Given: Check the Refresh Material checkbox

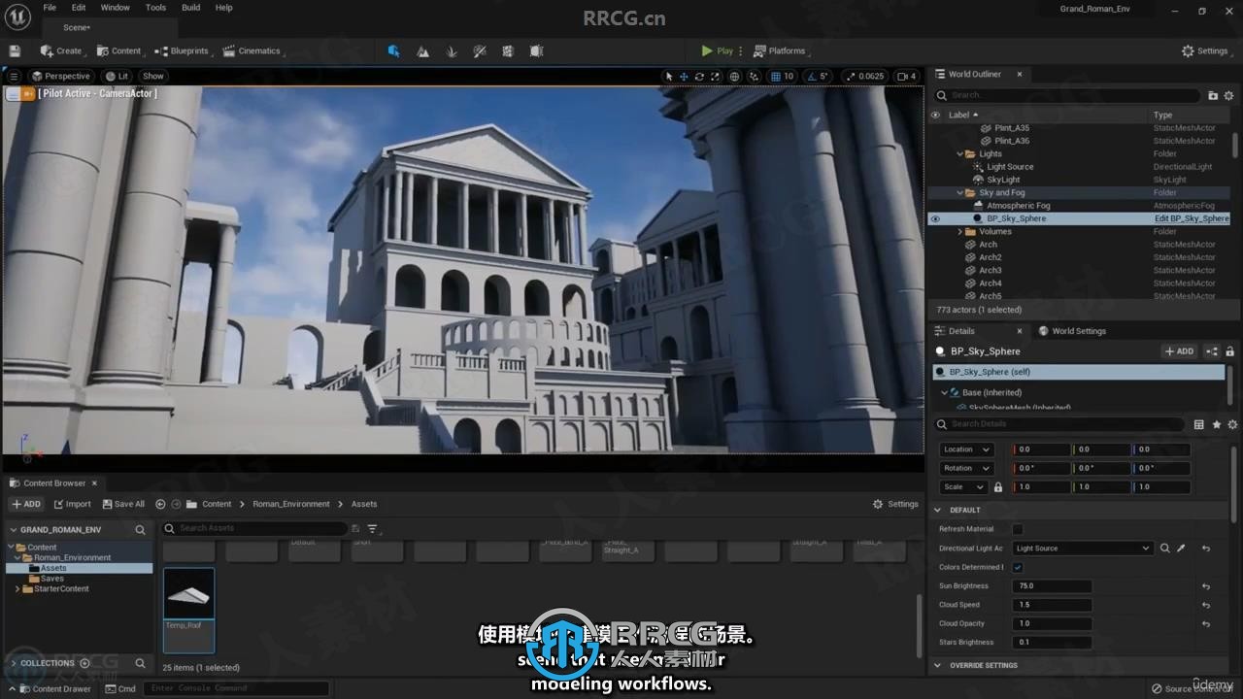Looking at the screenshot, I should coord(1018,529).
